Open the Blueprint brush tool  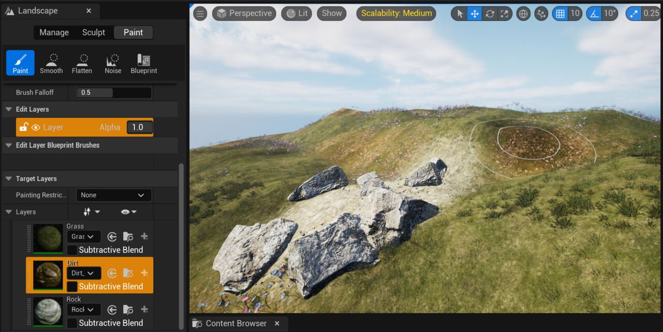click(x=143, y=63)
